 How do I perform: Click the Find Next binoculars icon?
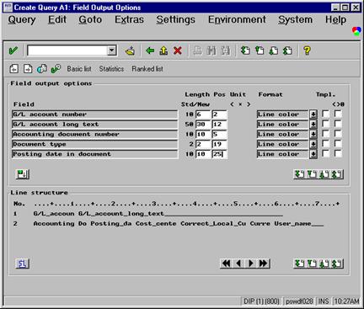pos(225,51)
